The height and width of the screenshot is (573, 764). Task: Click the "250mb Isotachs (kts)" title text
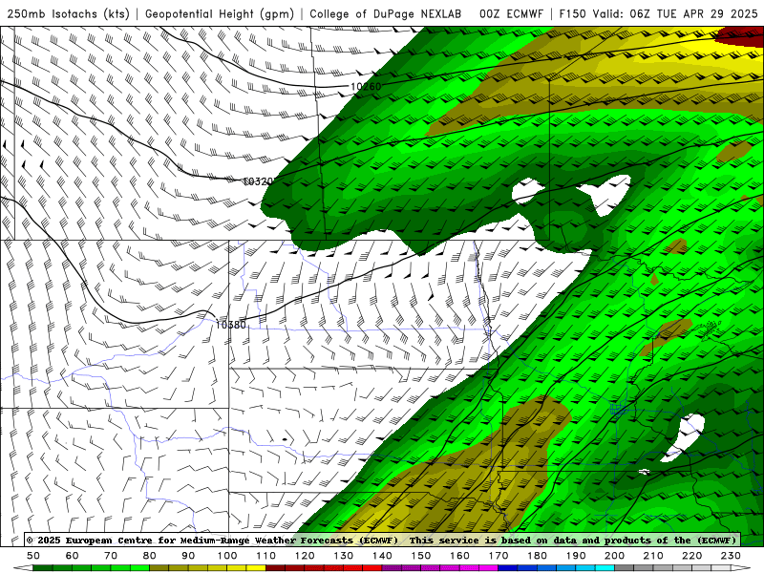click(x=69, y=13)
